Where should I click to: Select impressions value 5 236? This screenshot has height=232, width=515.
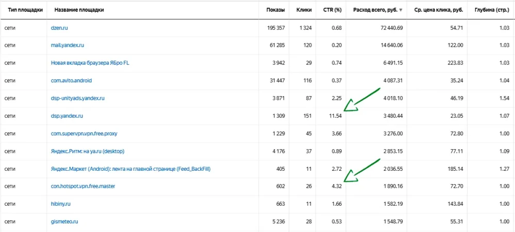click(279, 222)
